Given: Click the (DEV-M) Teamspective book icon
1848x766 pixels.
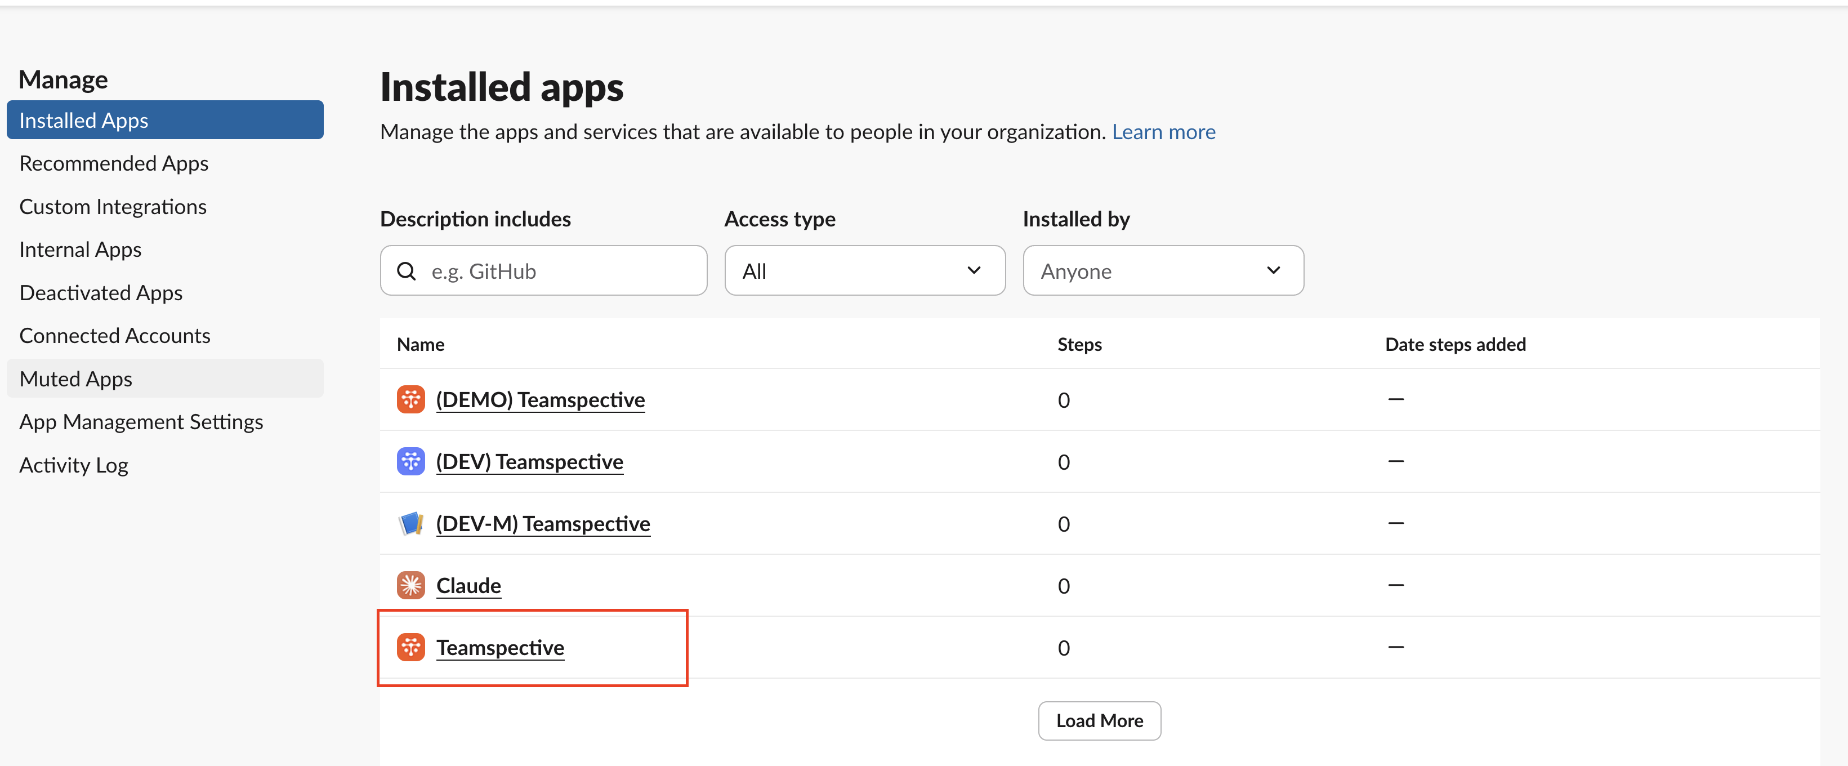Looking at the screenshot, I should pos(411,523).
